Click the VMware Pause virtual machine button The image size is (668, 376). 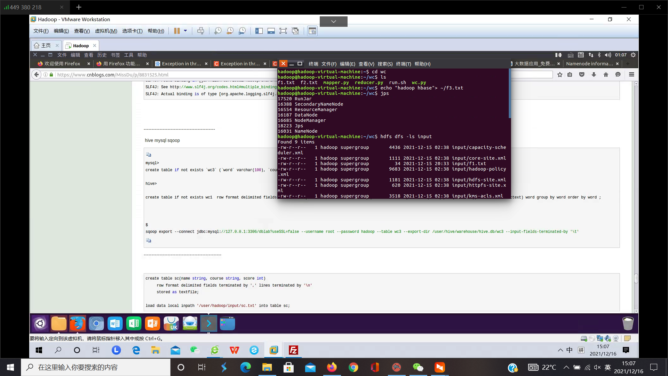pyautogui.click(x=177, y=31)
